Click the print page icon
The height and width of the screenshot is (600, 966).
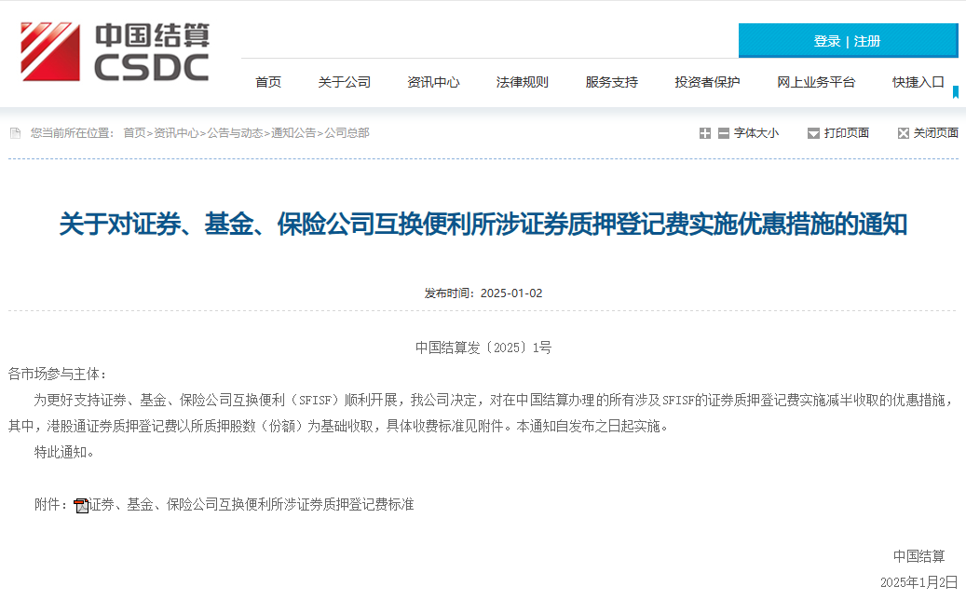pyautogui.click(x=813, y=133)
